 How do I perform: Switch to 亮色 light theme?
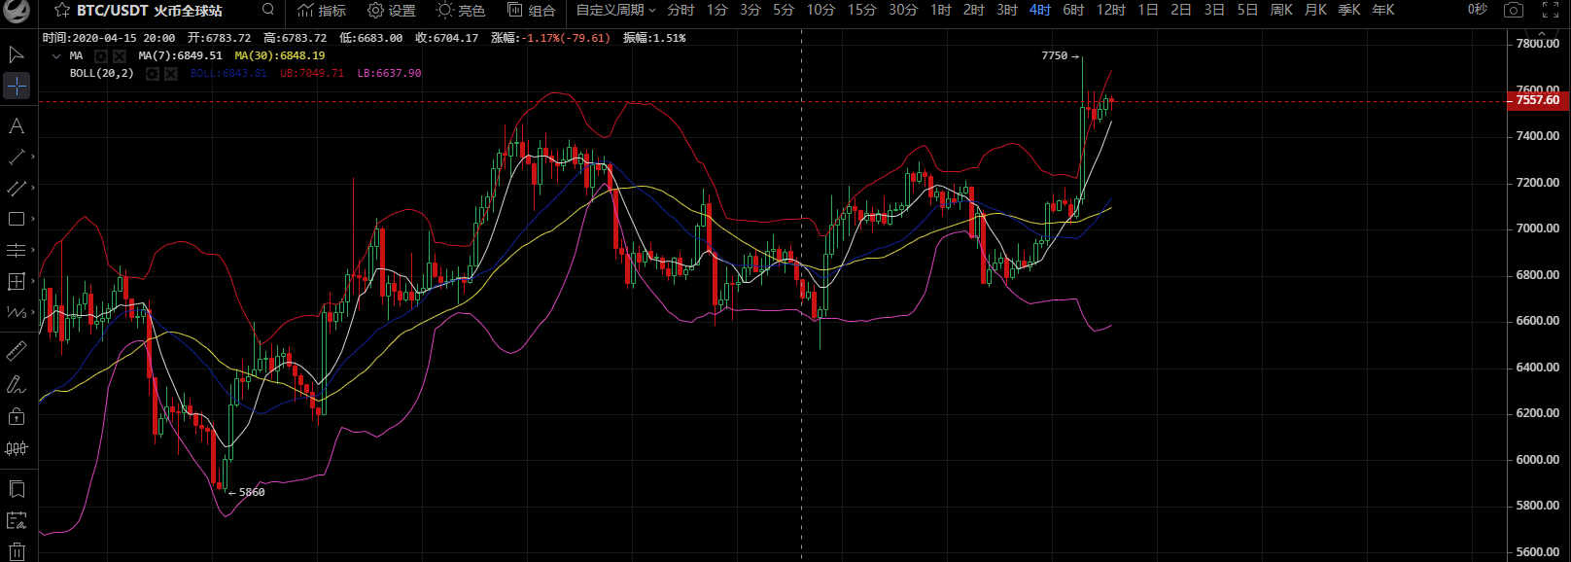click(461, 10)
